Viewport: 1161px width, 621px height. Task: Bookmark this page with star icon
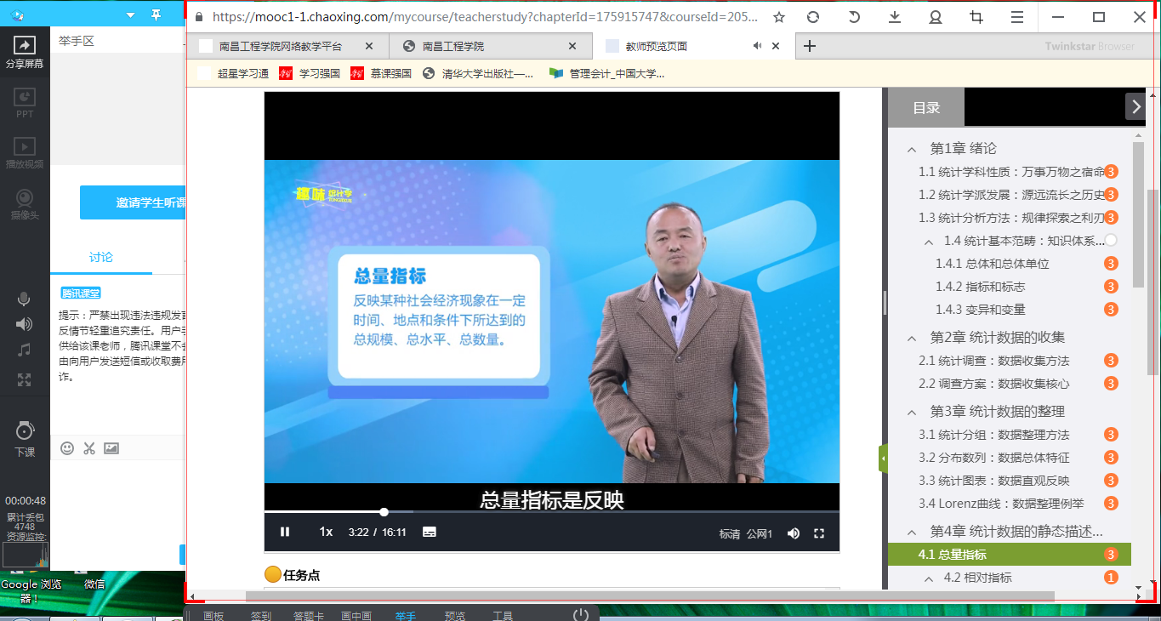tap(779, 17)
